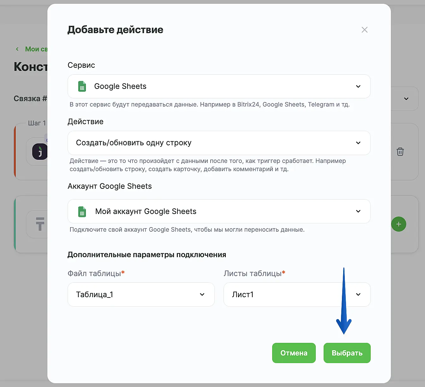Click Создать/обновить одну строку action text
This screenshot has width=425, height=387.
[134, 143]
